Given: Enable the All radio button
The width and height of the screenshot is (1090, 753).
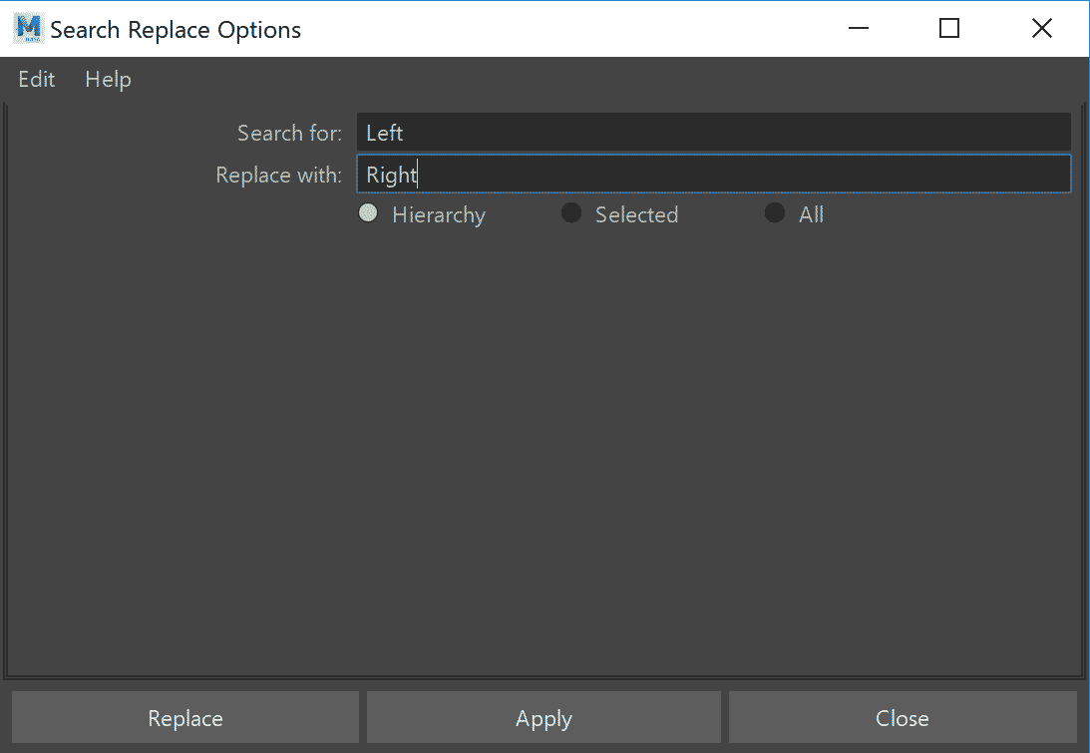Looking at the screenshot, I should (x=775, y=213).
